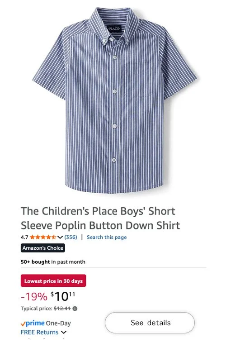Expand the FREE Returns chevron

tap(64, 332)
